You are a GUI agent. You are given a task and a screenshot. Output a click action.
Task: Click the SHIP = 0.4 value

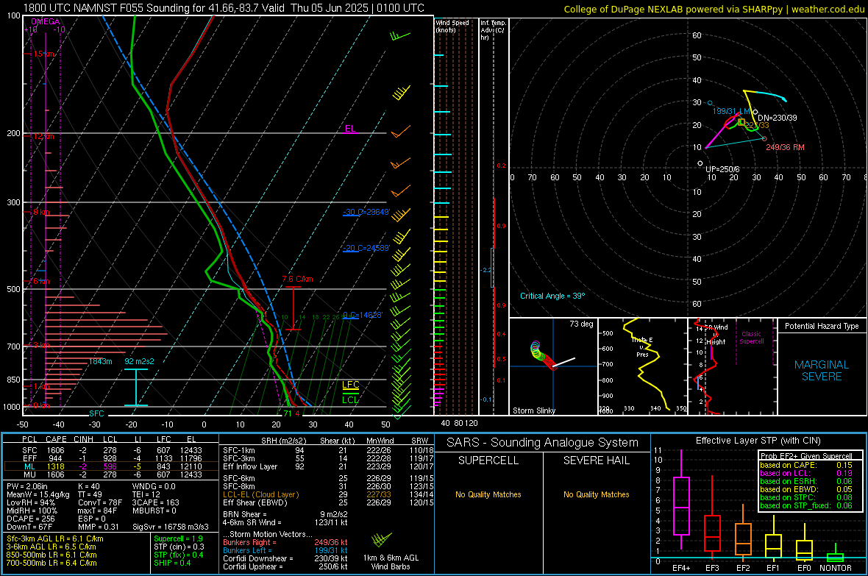(x=172, y=563)
